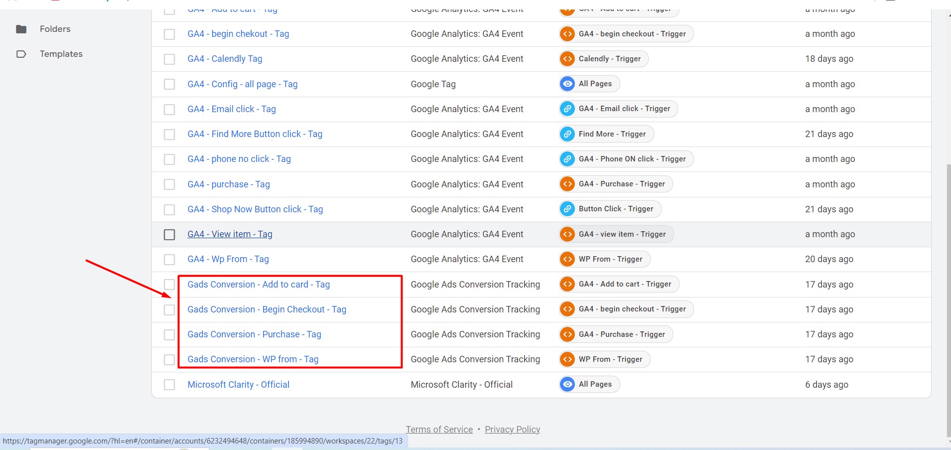Viewport: 951px width, 450px height.
Task: Open the Privacy Policy link
Action: pyautogui.click(x=512, y=430)
